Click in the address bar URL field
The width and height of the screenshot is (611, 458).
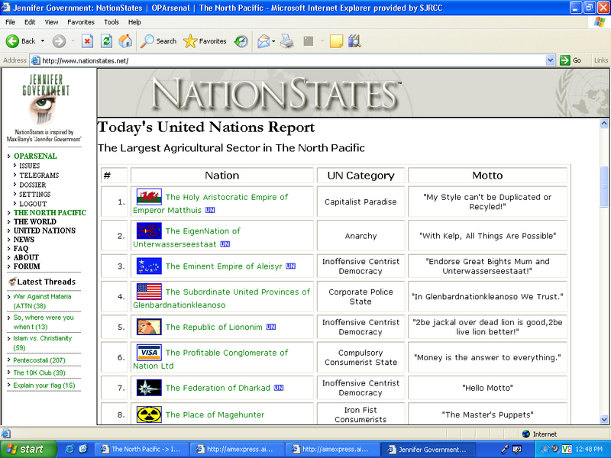293,60
